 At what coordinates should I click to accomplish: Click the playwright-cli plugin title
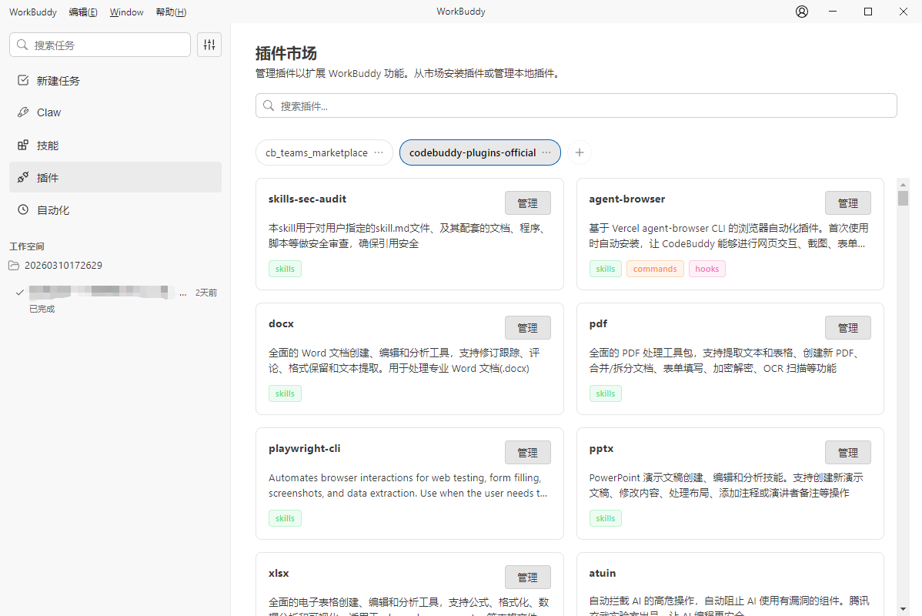[x=305, y=448]
